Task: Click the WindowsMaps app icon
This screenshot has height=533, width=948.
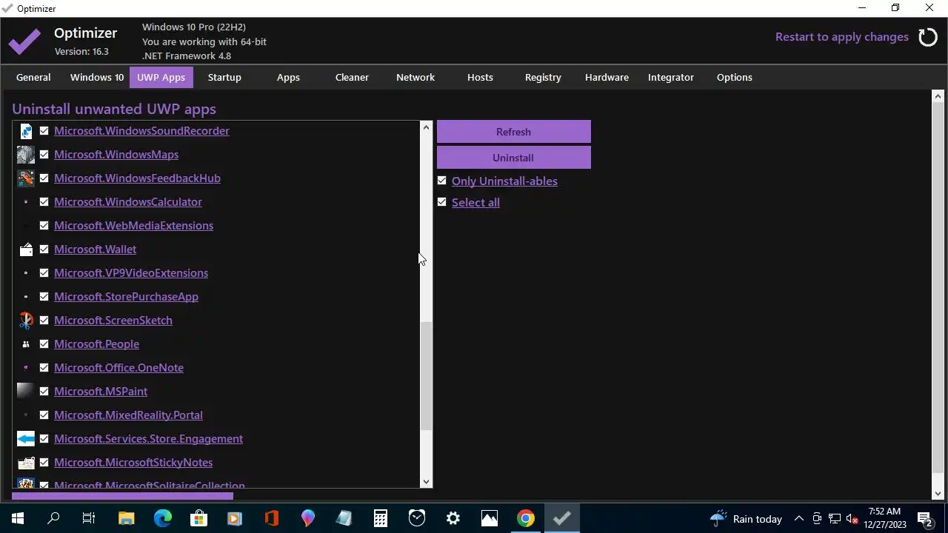Action: (x=26, y=155)
